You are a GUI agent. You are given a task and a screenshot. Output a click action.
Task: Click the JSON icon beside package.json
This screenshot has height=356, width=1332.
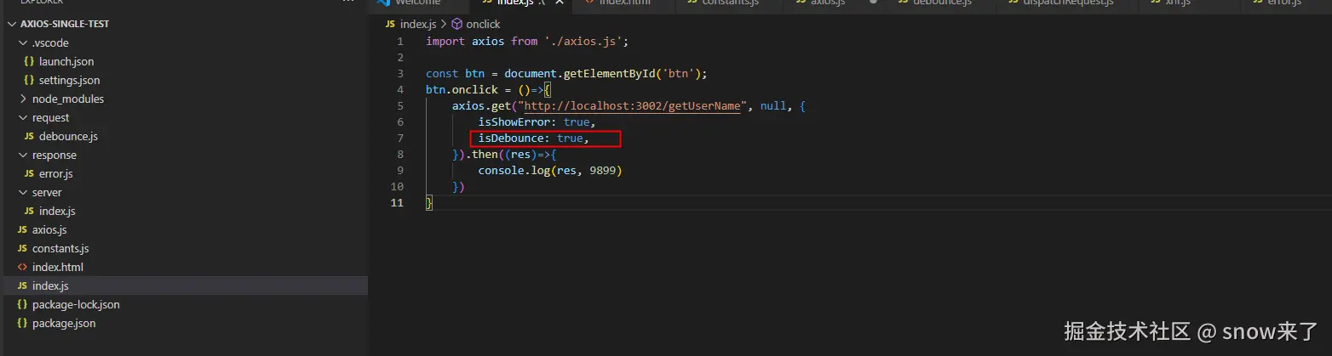(x=22, y=324)
